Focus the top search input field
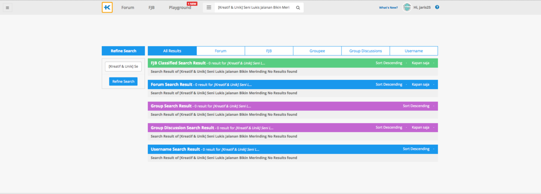Image resolution: width=541 pixels, height=194 pixels. pyautogui.click(x=254, y=8)
